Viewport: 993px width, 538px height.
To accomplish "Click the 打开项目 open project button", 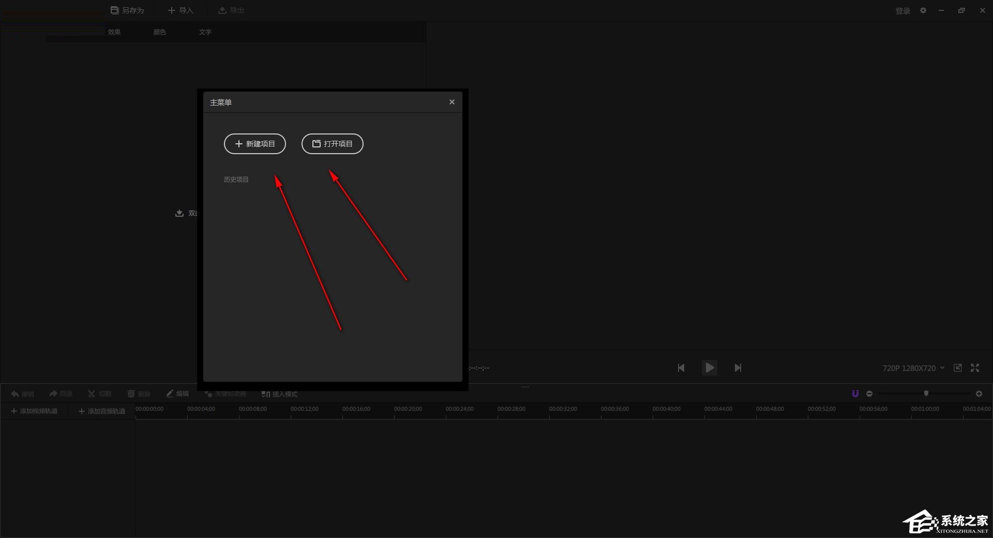I will [x=332, y=144].
